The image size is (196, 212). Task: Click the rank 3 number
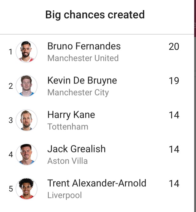coord(11,120)
